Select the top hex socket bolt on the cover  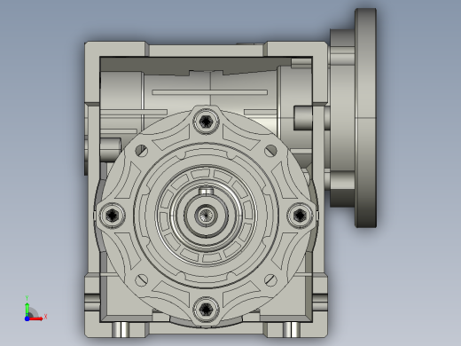tap(206, 121)
